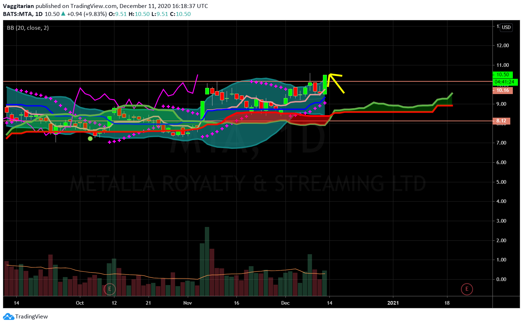The height and width of the screenshot is (325, 523).
Task: Click the 1.00 price axis value
Action: (x=501, y=260)
